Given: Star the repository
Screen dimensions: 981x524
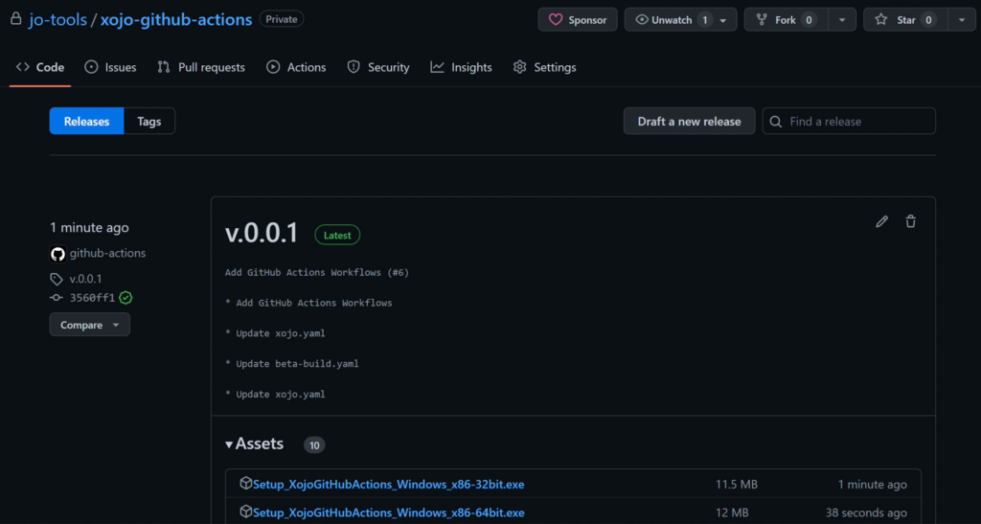Looking at the screenshot, I should 905,20.
